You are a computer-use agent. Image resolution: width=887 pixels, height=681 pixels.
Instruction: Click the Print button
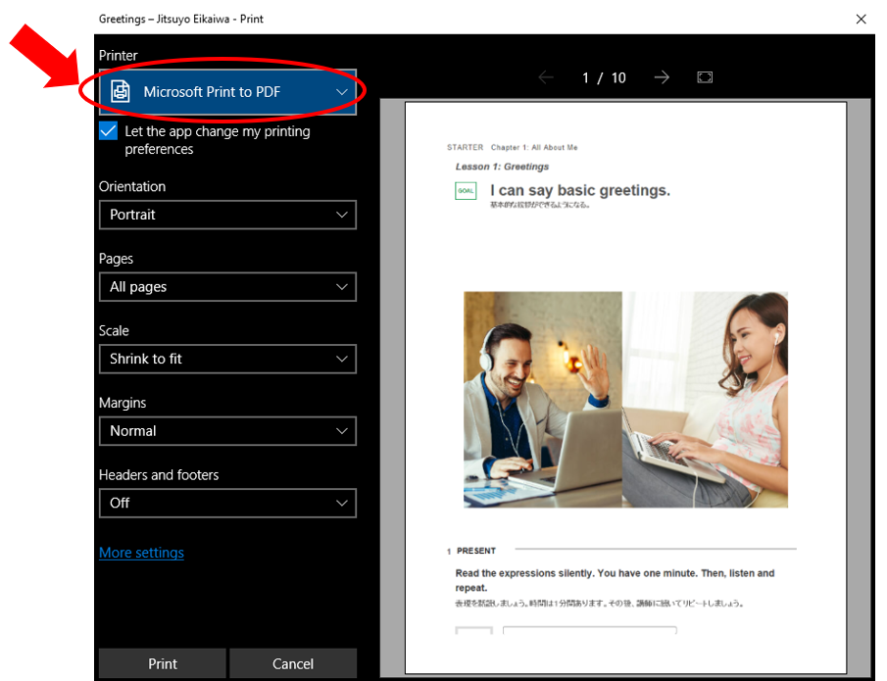click(163, 663)
